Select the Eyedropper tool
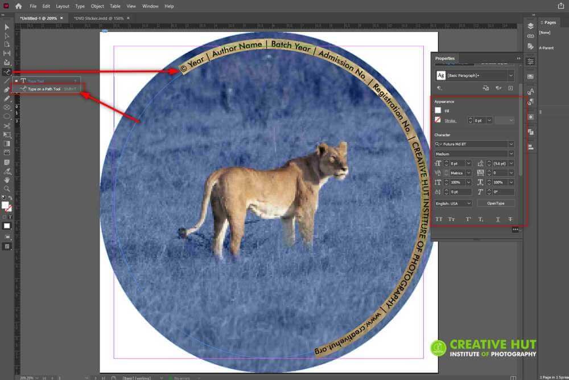569x380 pixels. tap(6, 171)
